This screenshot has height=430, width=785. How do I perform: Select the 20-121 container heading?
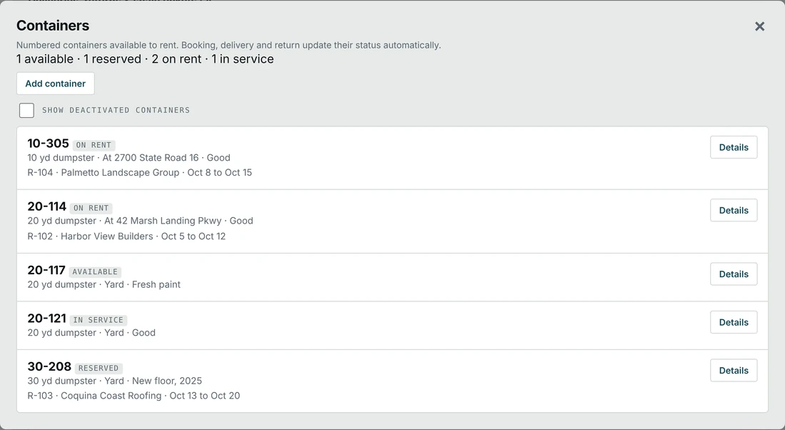tap(46, 319)
